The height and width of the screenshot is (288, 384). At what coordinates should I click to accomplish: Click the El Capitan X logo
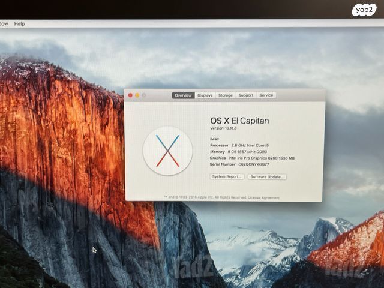(x=168, y=151)
